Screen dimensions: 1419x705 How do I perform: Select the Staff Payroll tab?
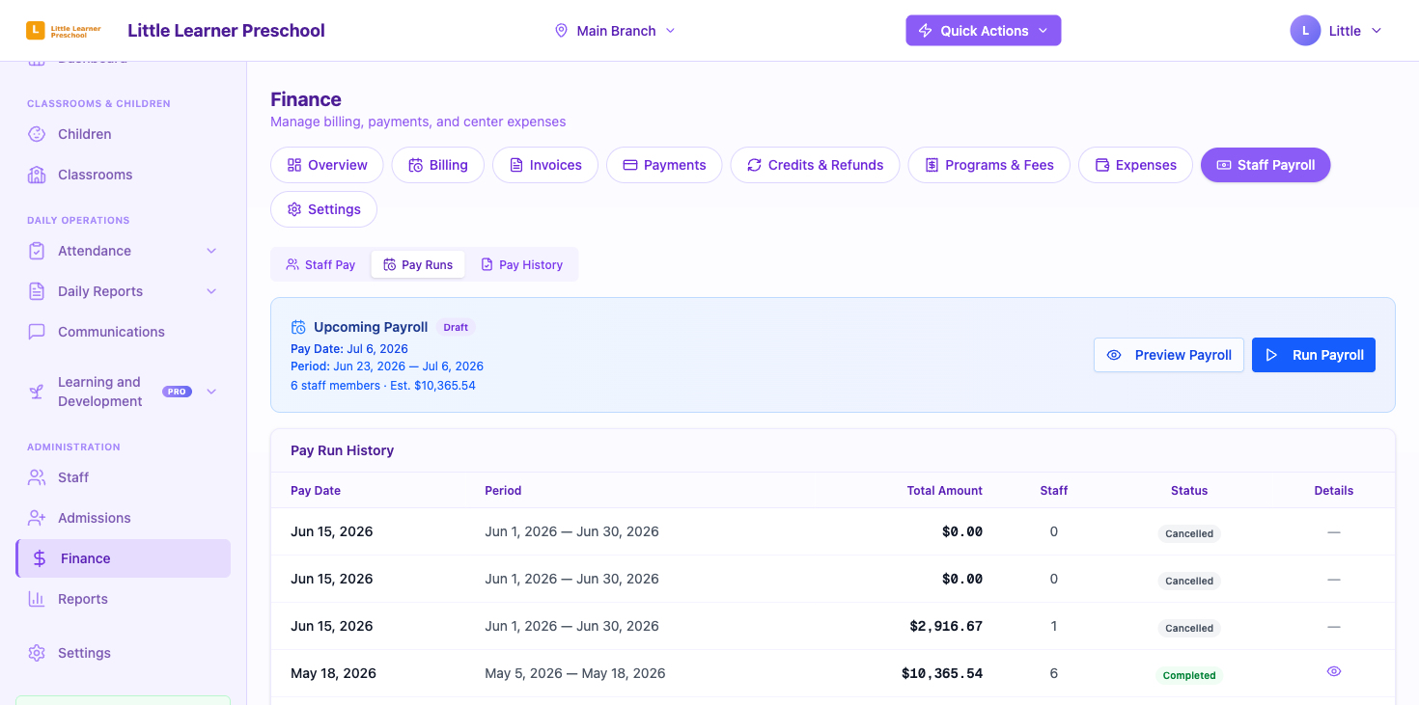(1266, 165)
